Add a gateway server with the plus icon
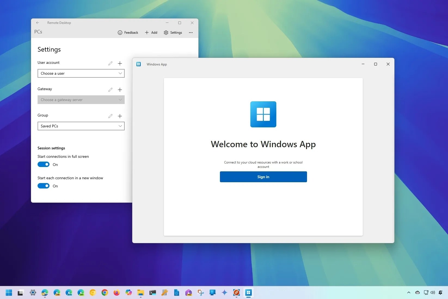This screenshot has height=299, width=448. pos(120,90)
